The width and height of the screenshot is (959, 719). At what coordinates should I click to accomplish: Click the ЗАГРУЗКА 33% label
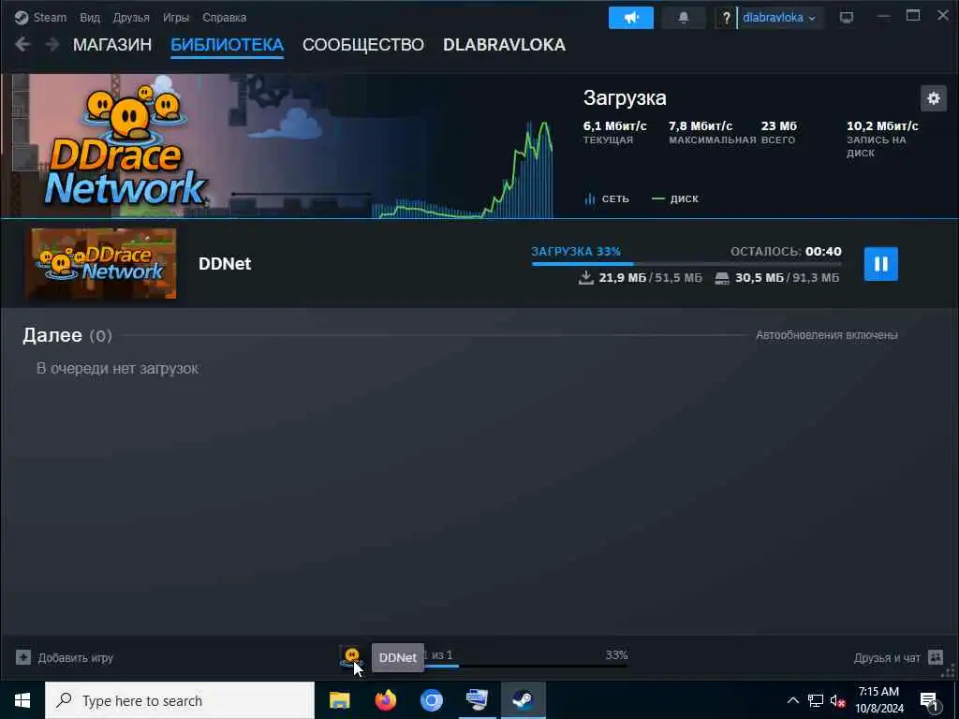(576, 251)
